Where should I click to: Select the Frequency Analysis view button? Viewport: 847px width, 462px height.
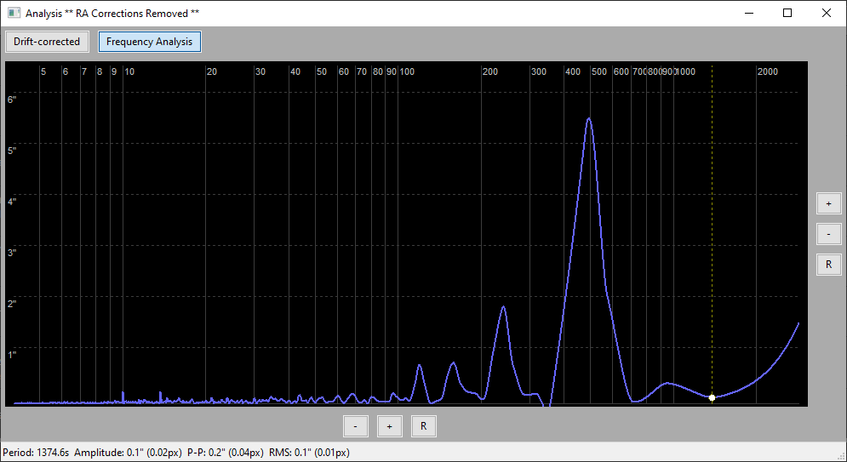pyautogui.click(x=149, y=42)
